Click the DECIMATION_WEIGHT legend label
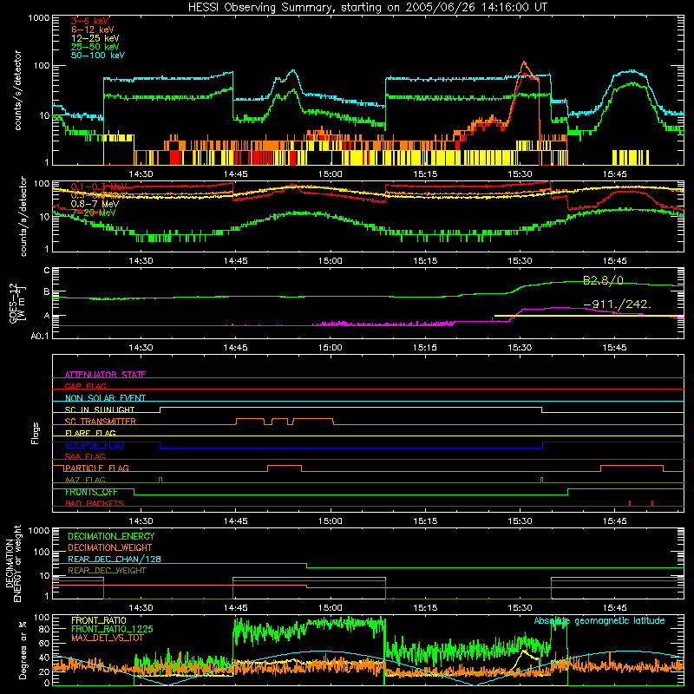The height and width of the screenshot is (694, 694). coord(110,548)
